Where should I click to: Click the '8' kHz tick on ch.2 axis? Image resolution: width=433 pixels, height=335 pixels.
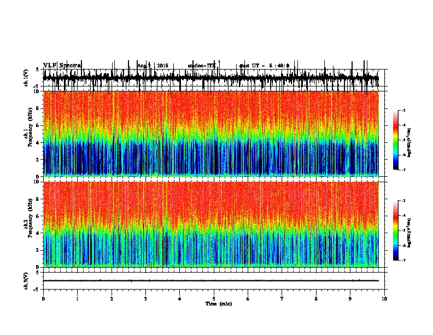coord(38,199)
